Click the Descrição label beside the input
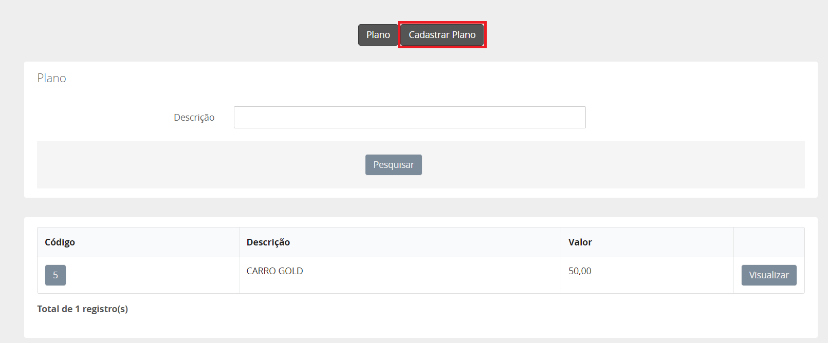 [x=194, y=118]
